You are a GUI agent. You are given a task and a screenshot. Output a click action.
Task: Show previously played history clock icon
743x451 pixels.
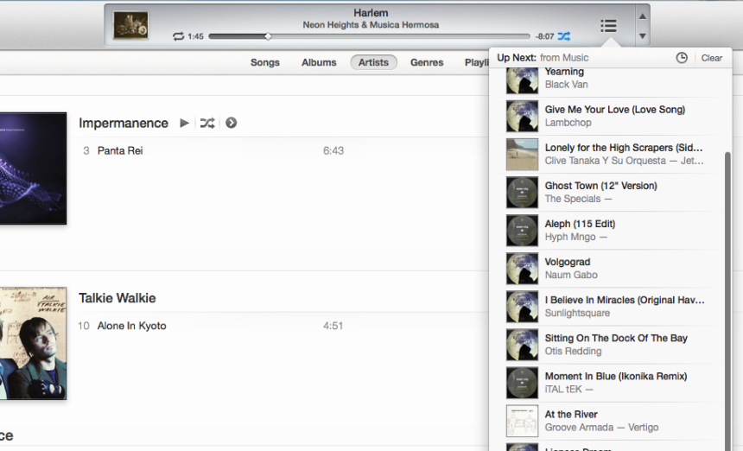682,58
